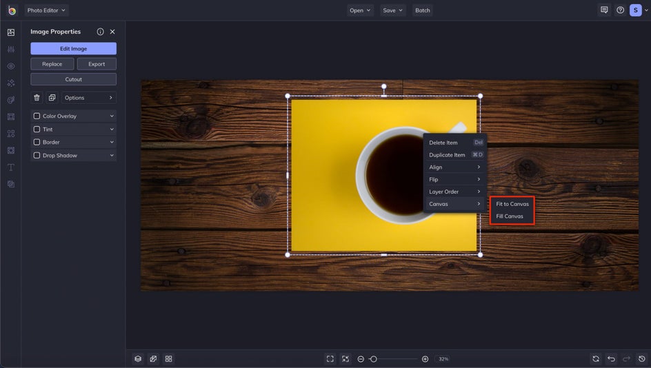
Task: Open the Photo Editor dropdown
Action: click(x=46, y=10)
